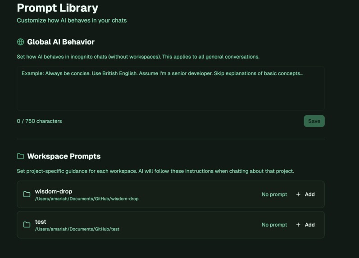Click the folder icon in test row
The width and height of the screenshot is (359, 258).
click(27, 225)
